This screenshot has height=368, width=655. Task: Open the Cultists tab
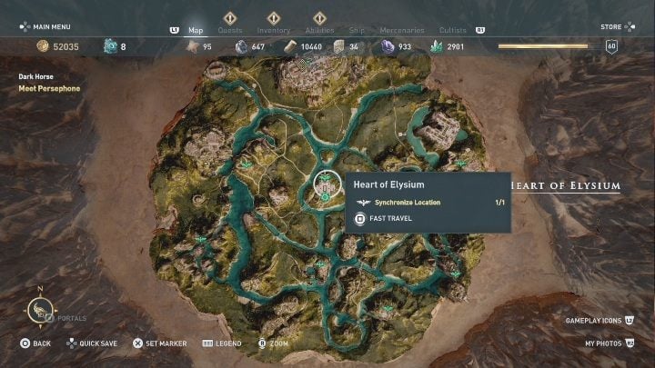452,30
